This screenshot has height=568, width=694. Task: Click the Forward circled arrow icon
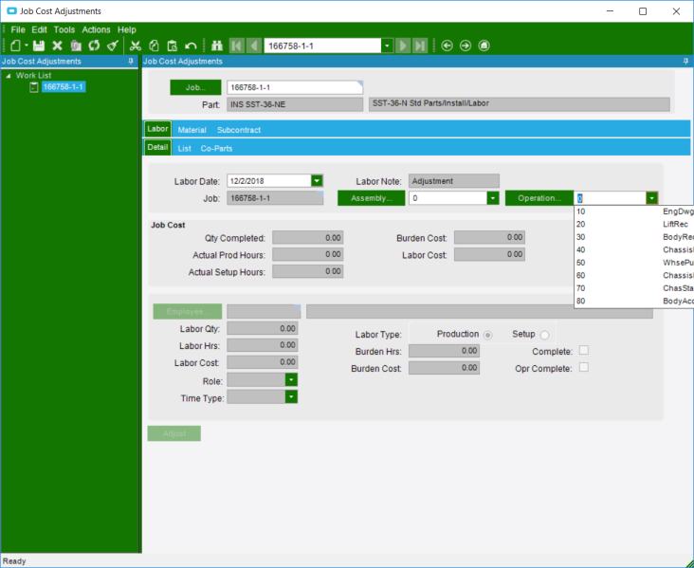tap(466, 46)
